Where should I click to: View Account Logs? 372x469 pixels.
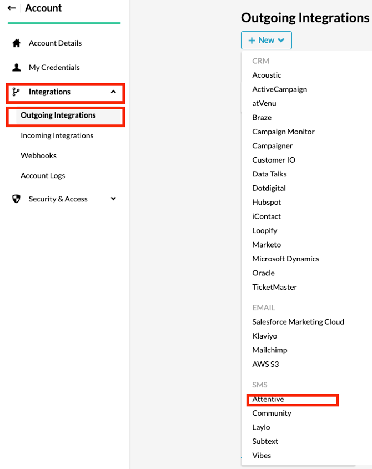tap(43, 175)
